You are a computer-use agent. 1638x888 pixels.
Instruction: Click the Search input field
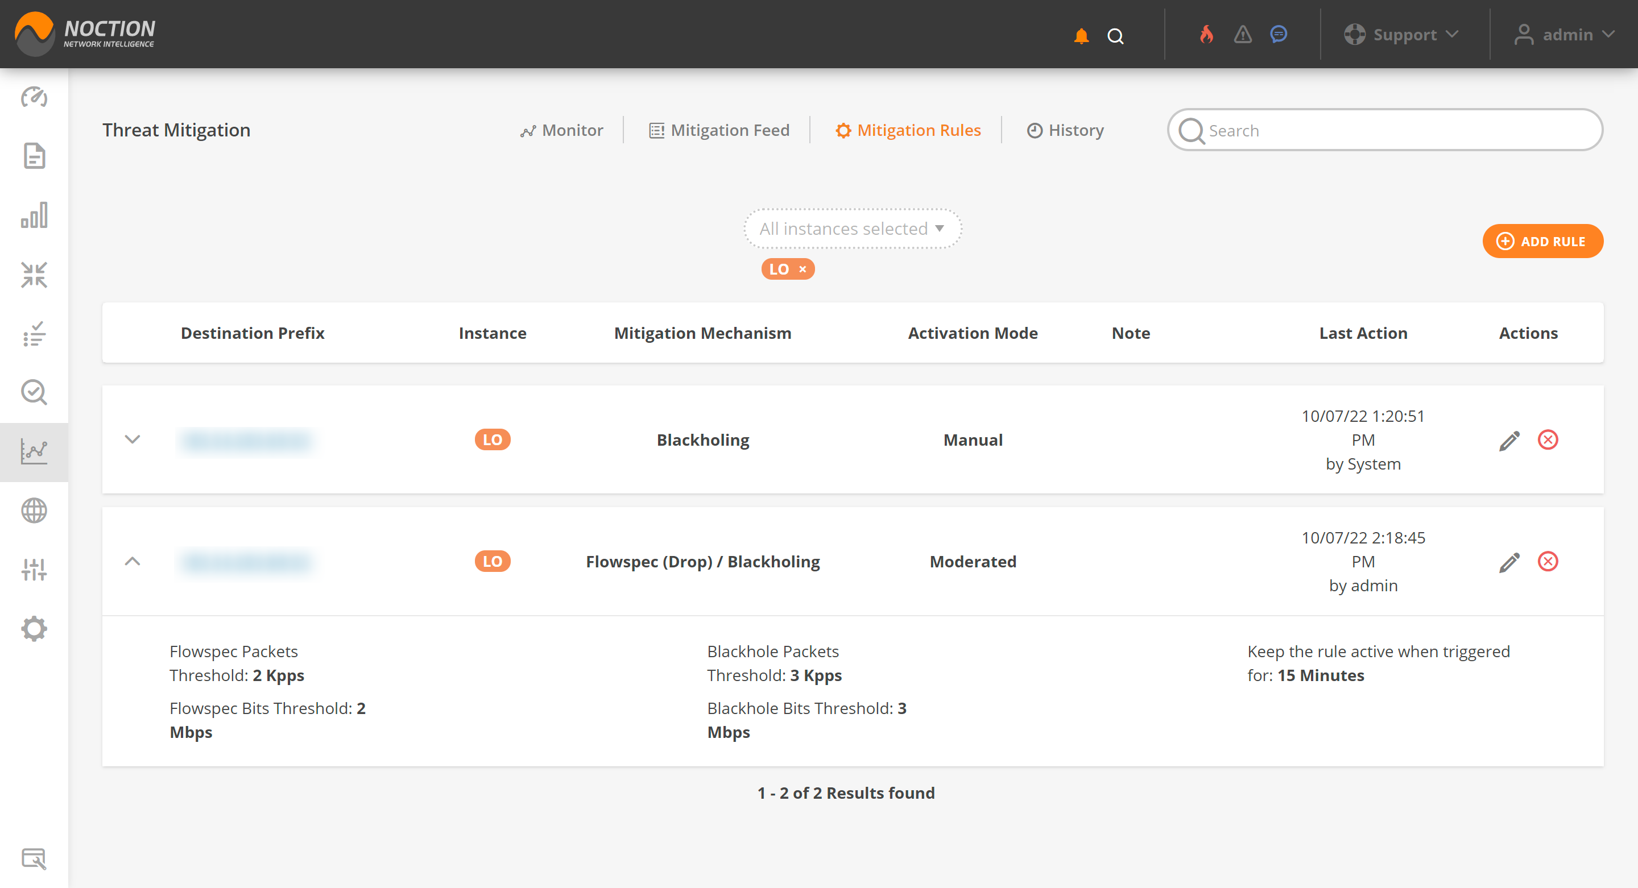(x=1386, y=130)
